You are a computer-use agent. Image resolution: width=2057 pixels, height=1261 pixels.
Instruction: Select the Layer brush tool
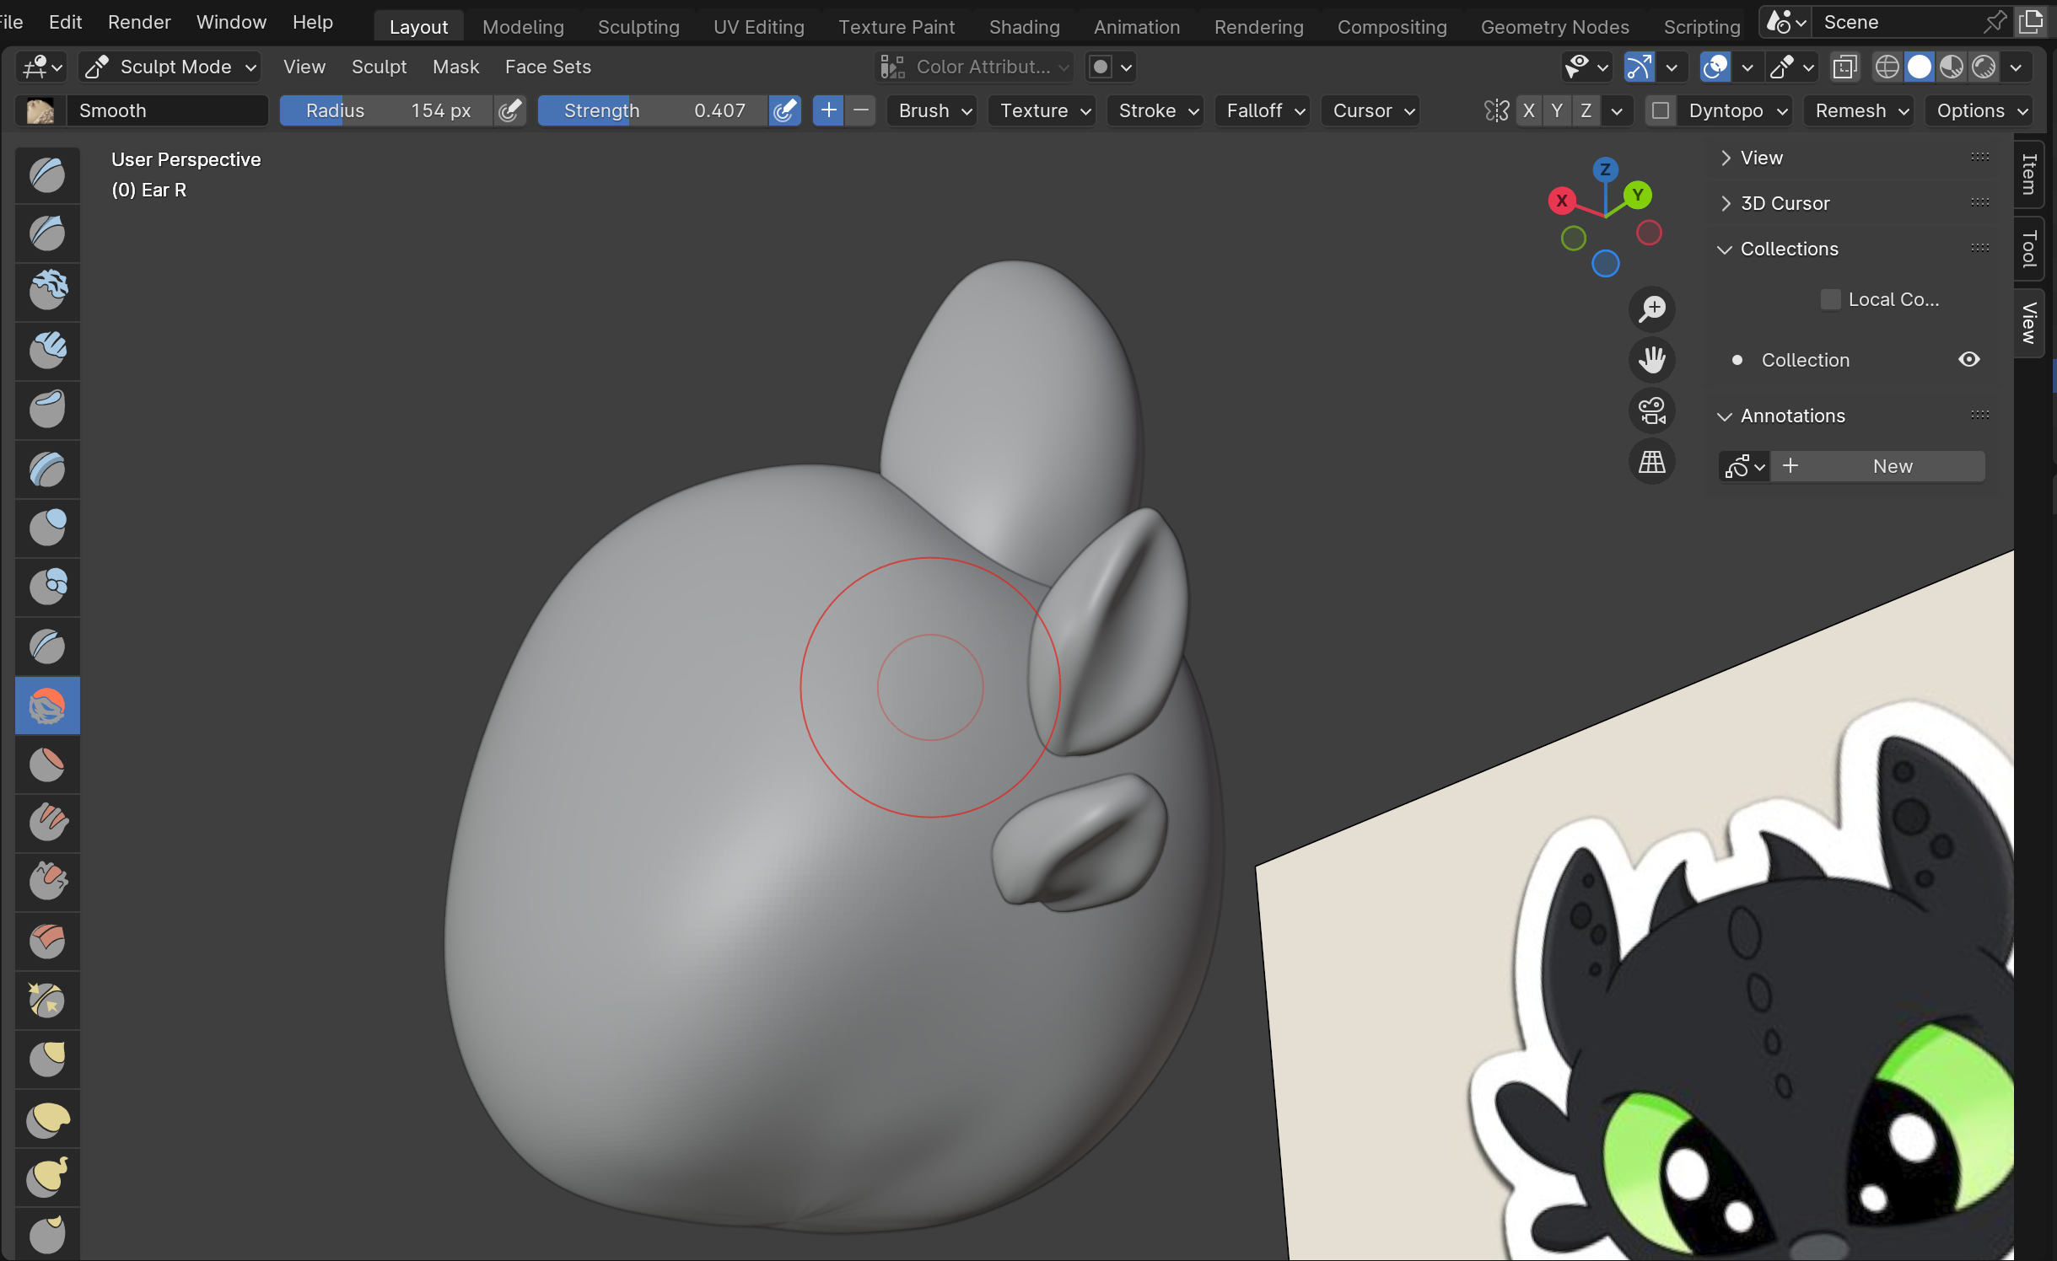(x=47, y=470)
